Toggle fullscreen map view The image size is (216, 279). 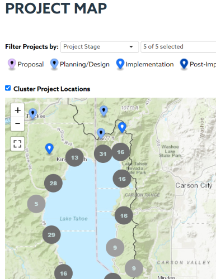(17, 143)
